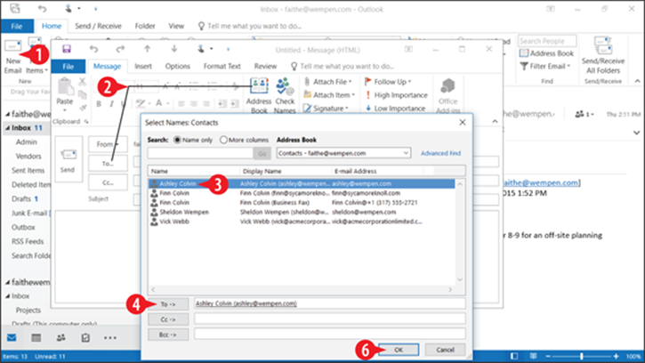Click the Check Names icon
Viewport: 645px width, 363px height.
pos(284,86)
